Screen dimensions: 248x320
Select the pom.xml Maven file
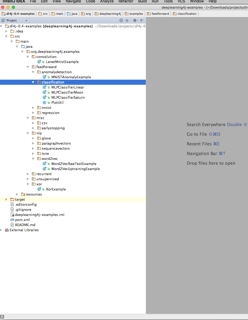(22, 220)
